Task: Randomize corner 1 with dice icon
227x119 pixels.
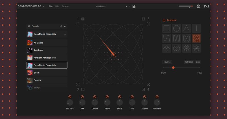Action: tap(83, 19)
